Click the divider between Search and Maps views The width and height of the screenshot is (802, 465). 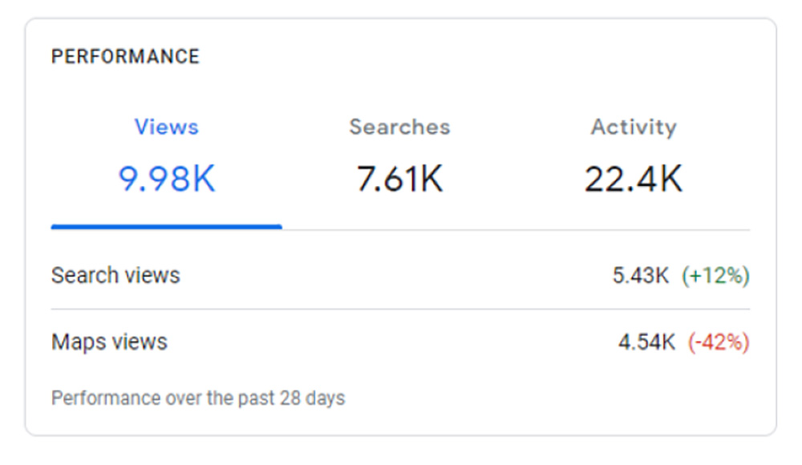(x=399, y=309)
